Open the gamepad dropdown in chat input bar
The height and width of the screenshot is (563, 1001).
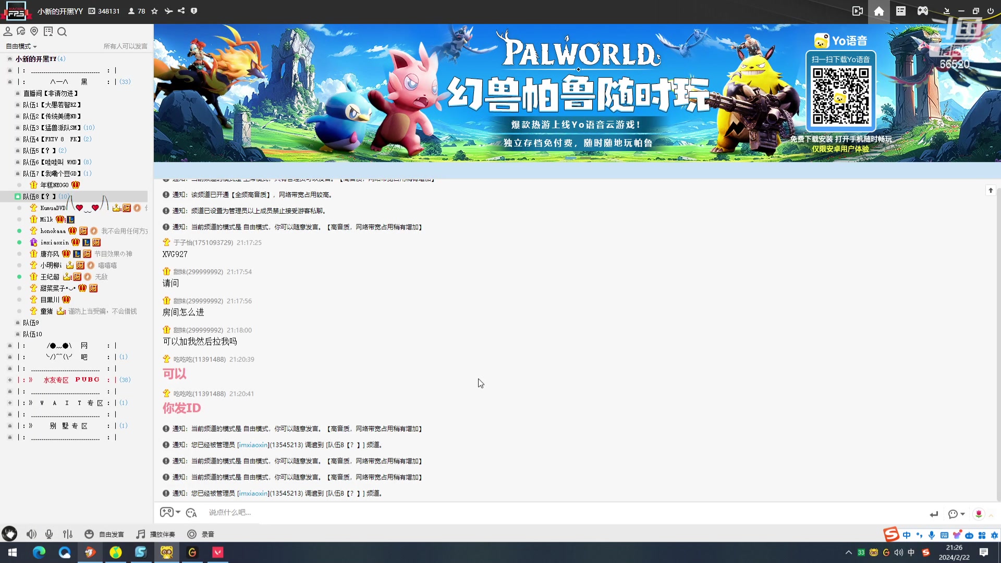click(x=170, y=512)
